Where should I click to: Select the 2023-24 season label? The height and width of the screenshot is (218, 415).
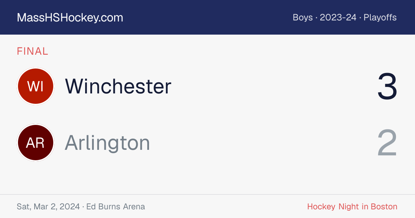pos(338,17)
